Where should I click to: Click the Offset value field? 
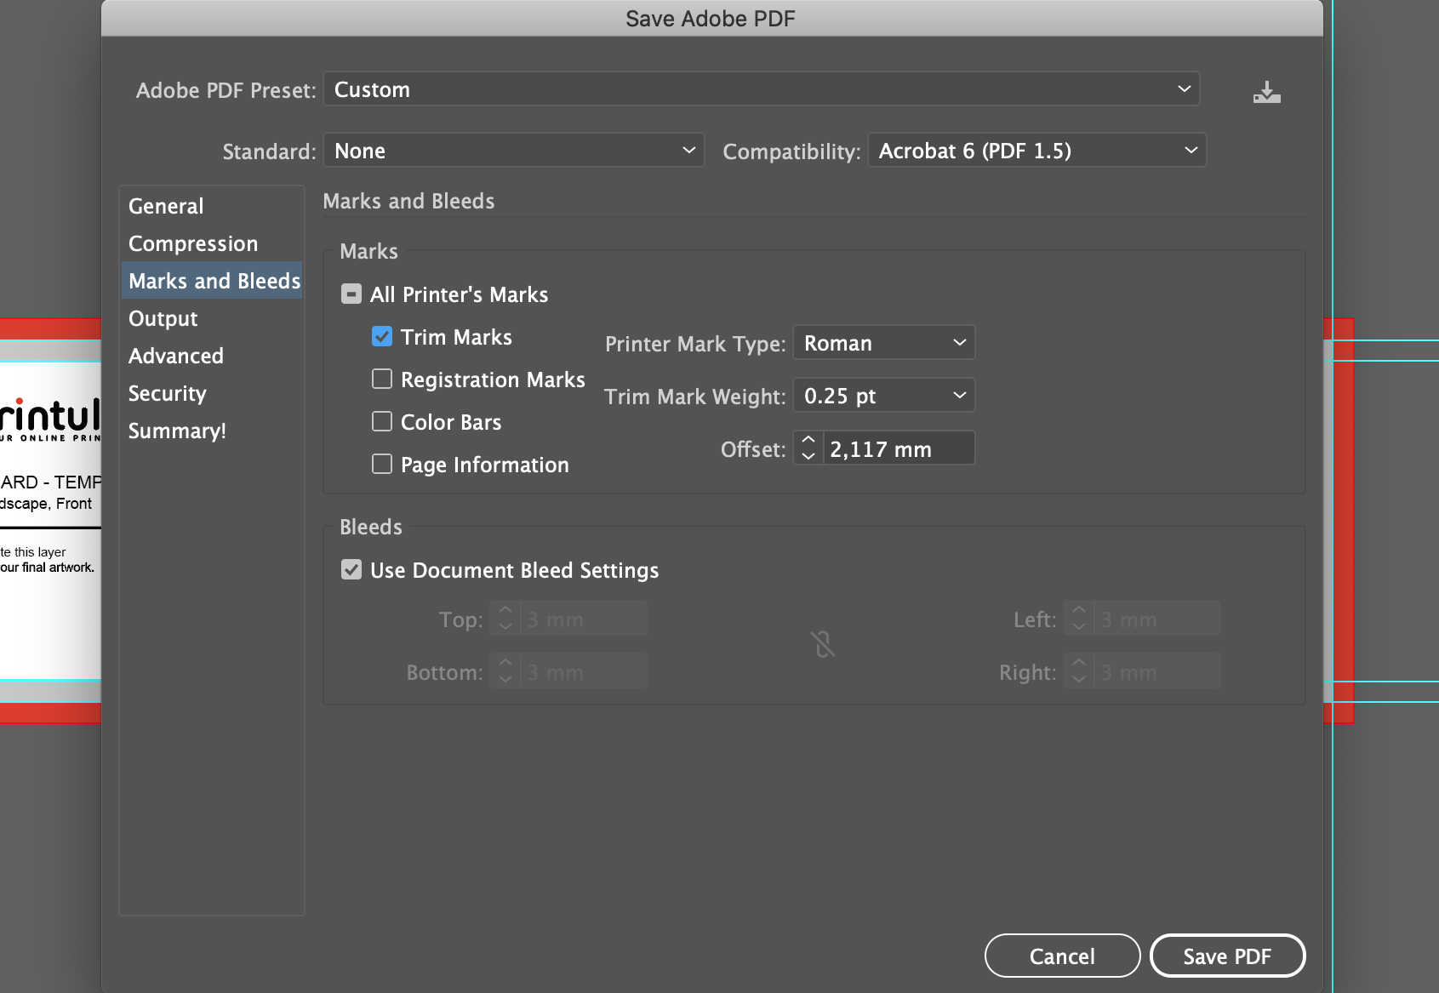[899, 448]
